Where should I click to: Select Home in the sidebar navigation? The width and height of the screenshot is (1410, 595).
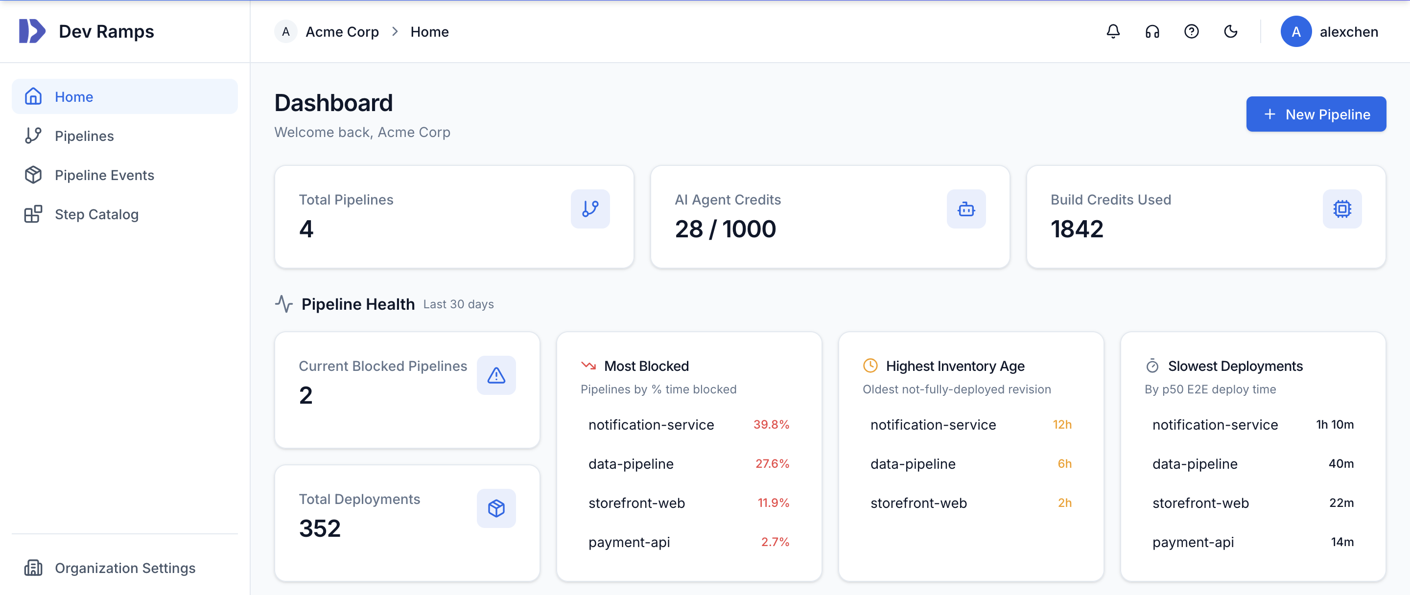tap(74, 96)
